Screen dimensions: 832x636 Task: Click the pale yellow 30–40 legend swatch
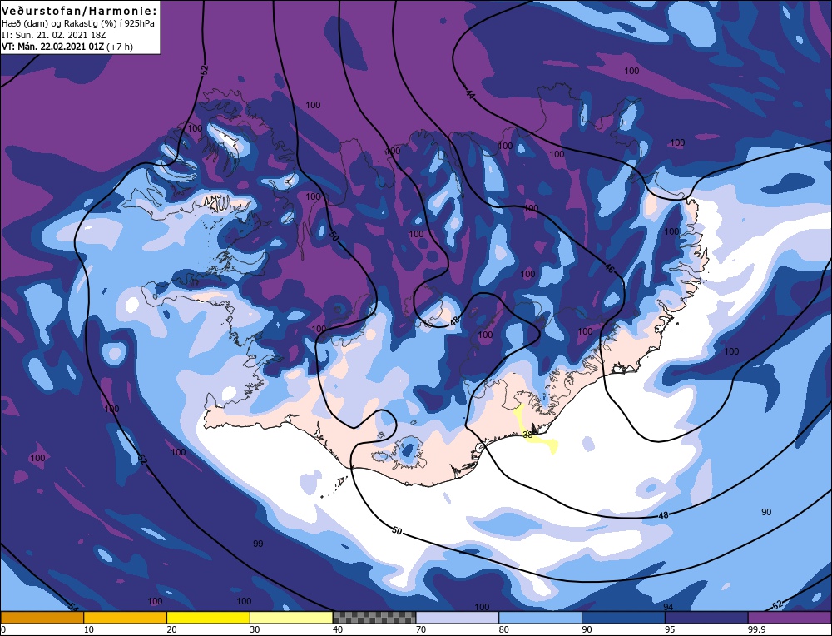pyautogui.click(x=291, y=618)
